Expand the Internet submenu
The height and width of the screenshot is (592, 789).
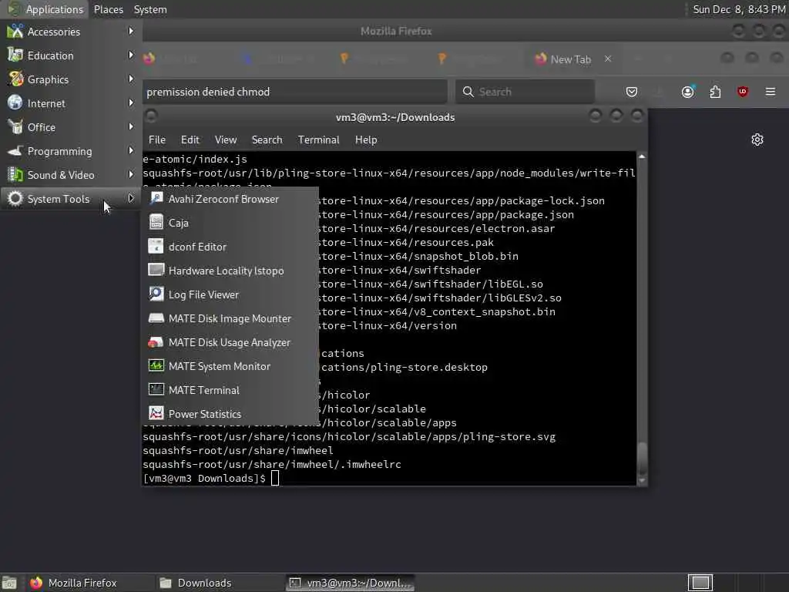point(71,103)
